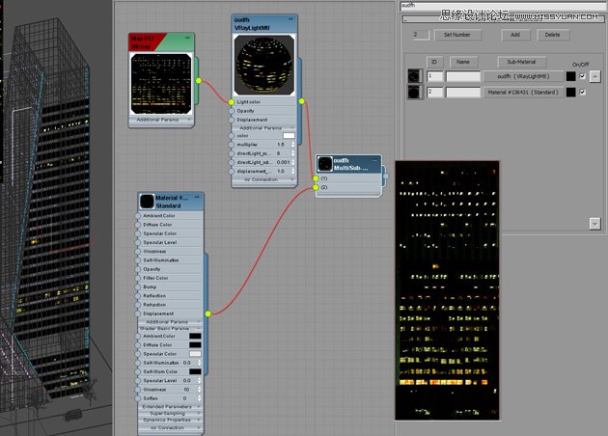Click the ID column sort button
Screen dimensions: 608x436
pos(434,62)
